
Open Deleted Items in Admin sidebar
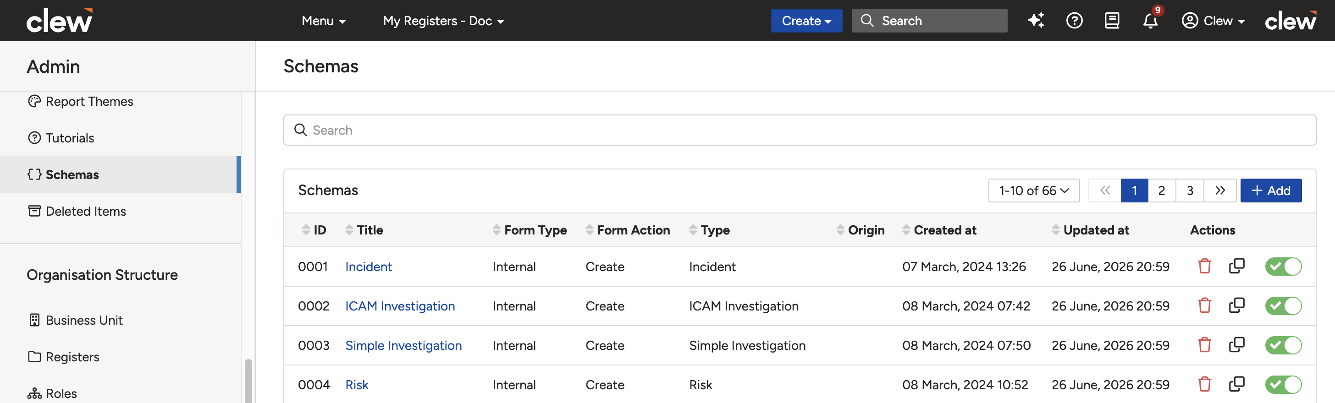[x=77, y=211]
